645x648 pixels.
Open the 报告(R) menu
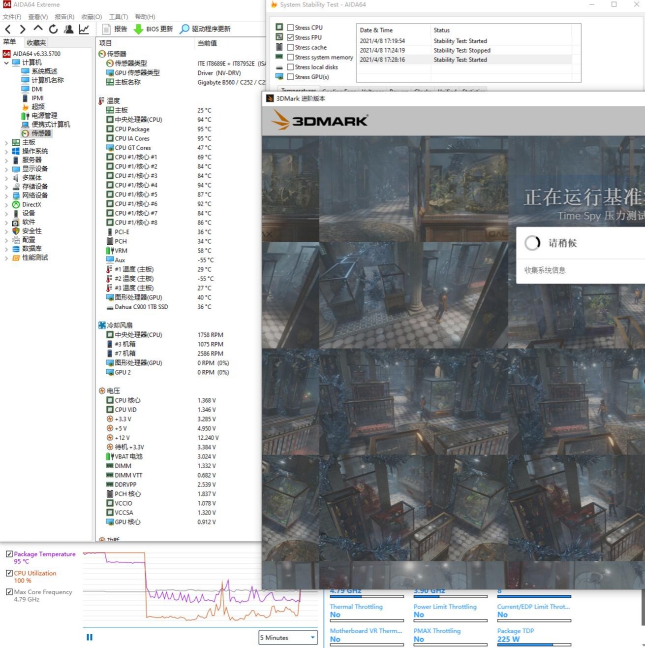(64, 17)
